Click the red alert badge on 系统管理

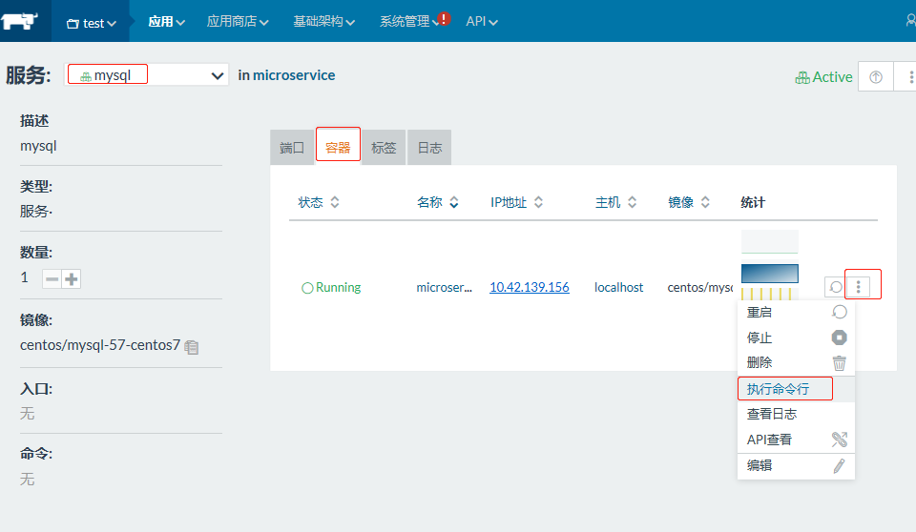pos(444,19)
